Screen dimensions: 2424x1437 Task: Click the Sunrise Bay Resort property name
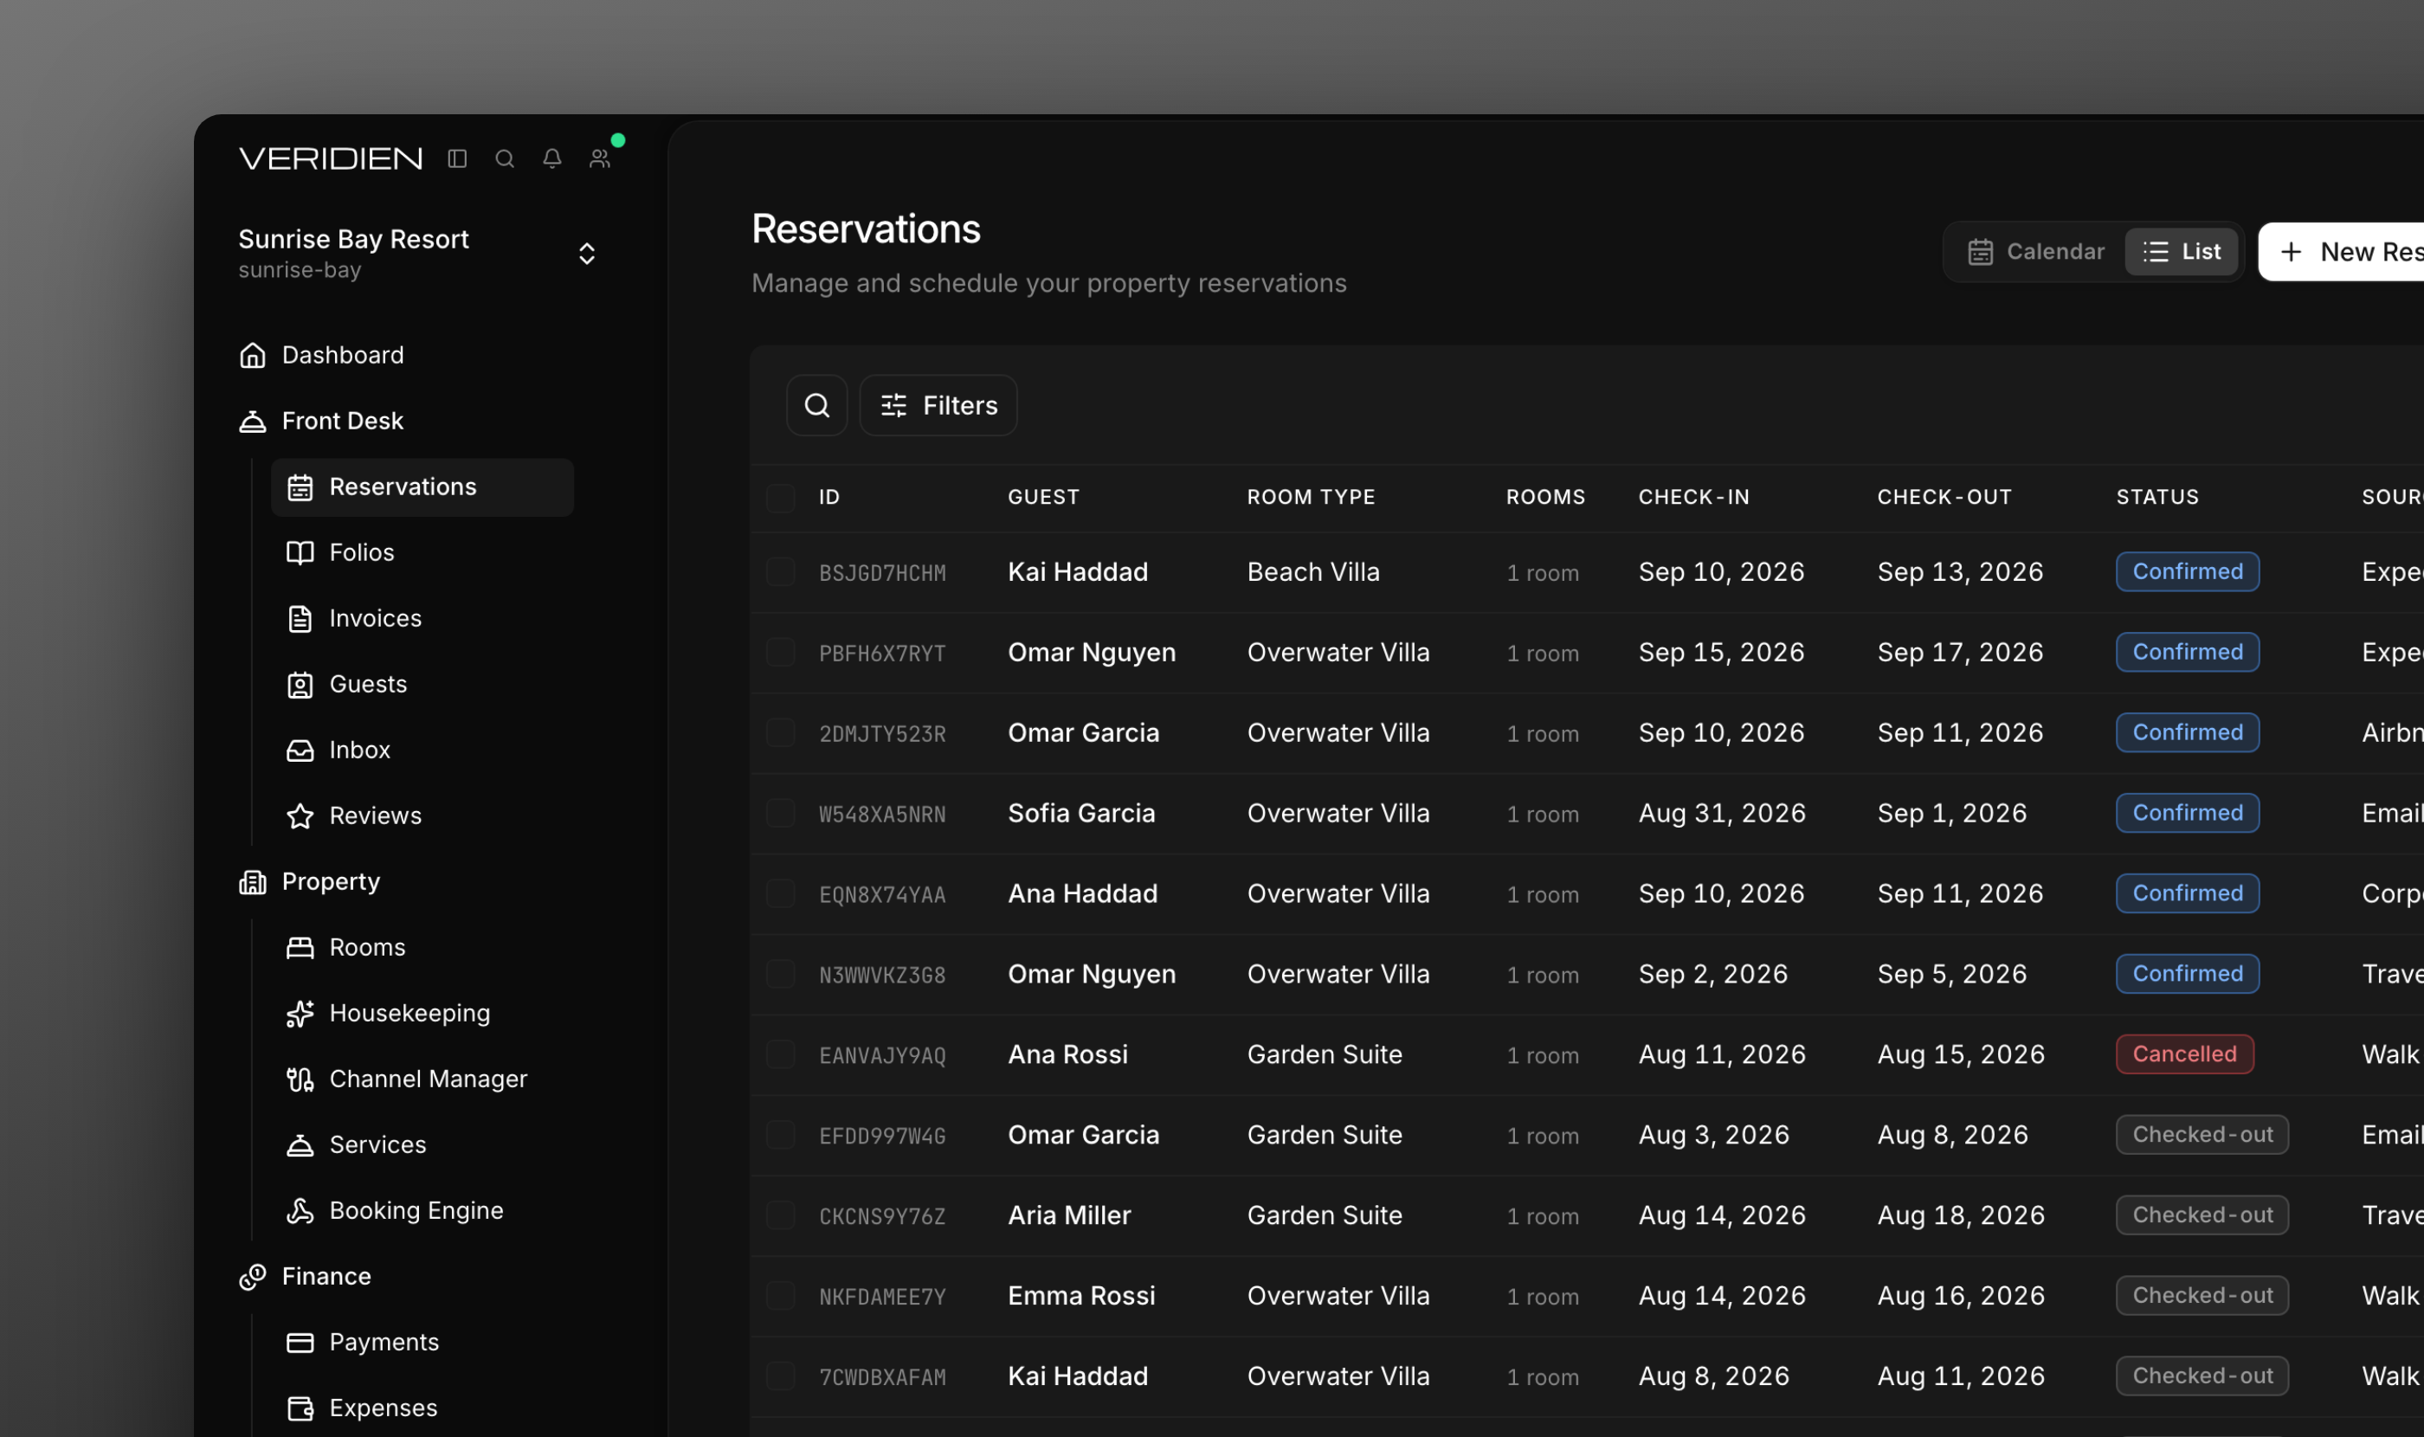click(352, 239)
